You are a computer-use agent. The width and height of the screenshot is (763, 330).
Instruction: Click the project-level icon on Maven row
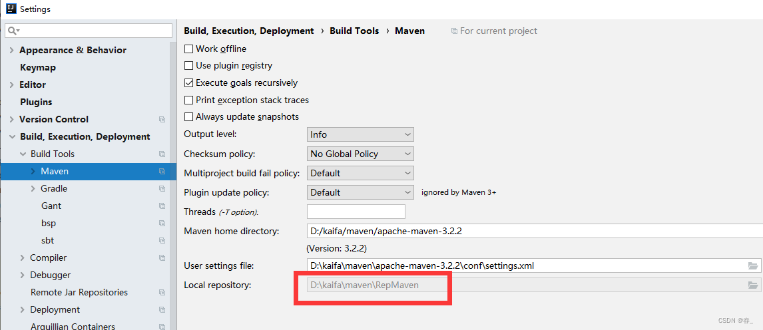point(162,172)
